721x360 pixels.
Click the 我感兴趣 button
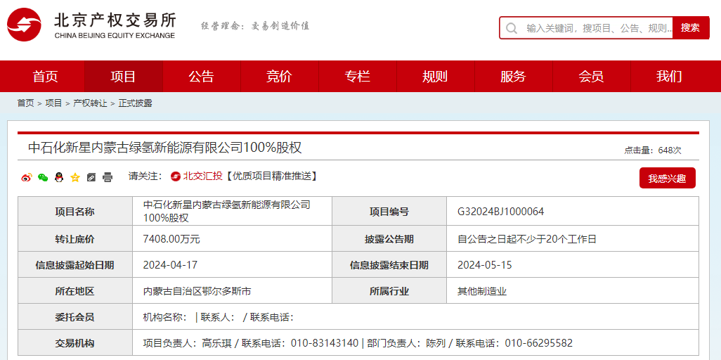(667, 179)
